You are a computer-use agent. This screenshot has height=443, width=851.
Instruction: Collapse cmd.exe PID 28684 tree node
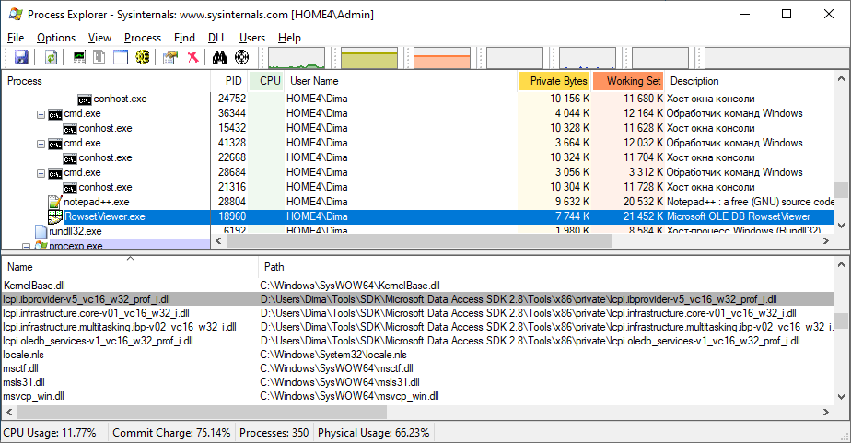point(41,173)
